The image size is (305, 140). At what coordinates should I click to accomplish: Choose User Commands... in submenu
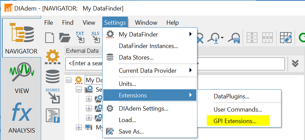[x=239, y=110]
